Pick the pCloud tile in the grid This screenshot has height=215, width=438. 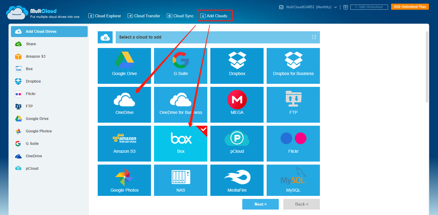237,144
